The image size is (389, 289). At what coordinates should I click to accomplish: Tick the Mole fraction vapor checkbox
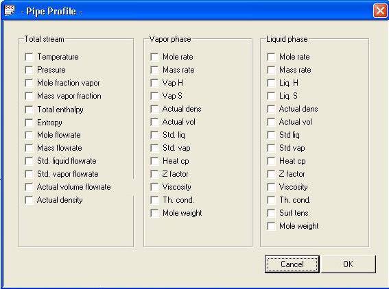pos(29,83)
